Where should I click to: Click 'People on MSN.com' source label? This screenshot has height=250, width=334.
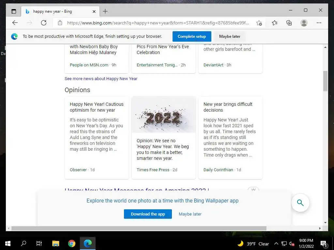coord(89,65)
